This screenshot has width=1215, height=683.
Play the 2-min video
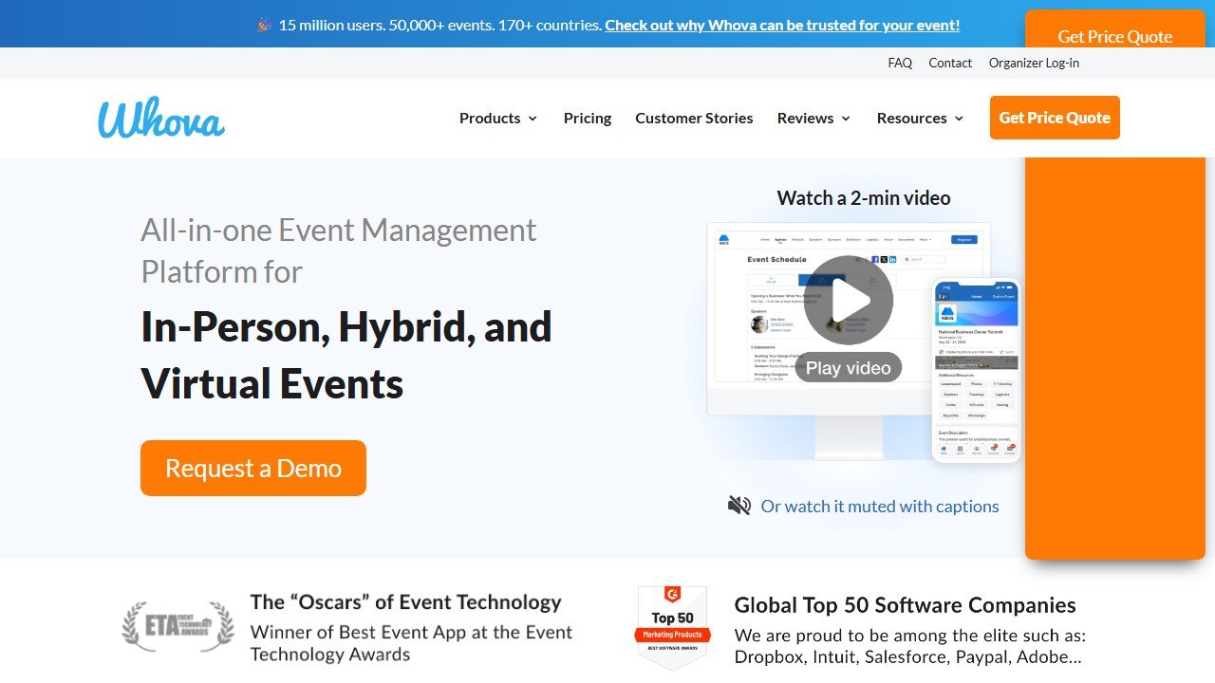[848, 300]
